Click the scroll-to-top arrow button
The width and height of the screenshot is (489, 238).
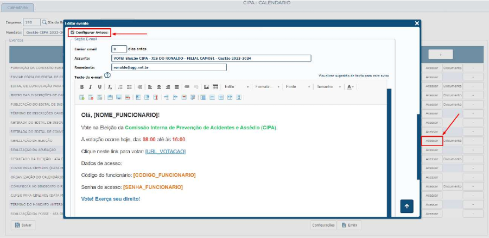point(407,206)
